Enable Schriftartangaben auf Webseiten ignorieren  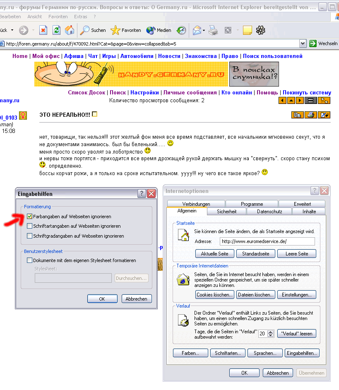pyautogui.click(x=29, y=226)
